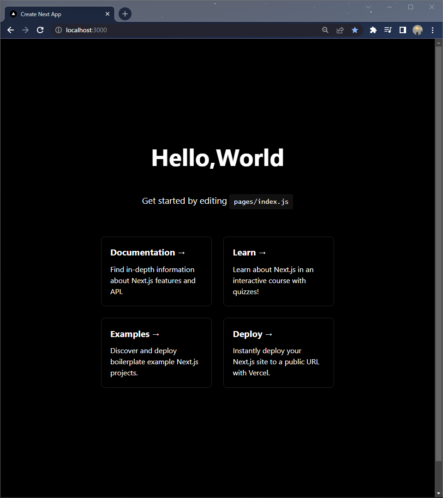Open the Chrome three-dot menu
Viewport: 443px width, 498px height.
(x=432, y=30)
